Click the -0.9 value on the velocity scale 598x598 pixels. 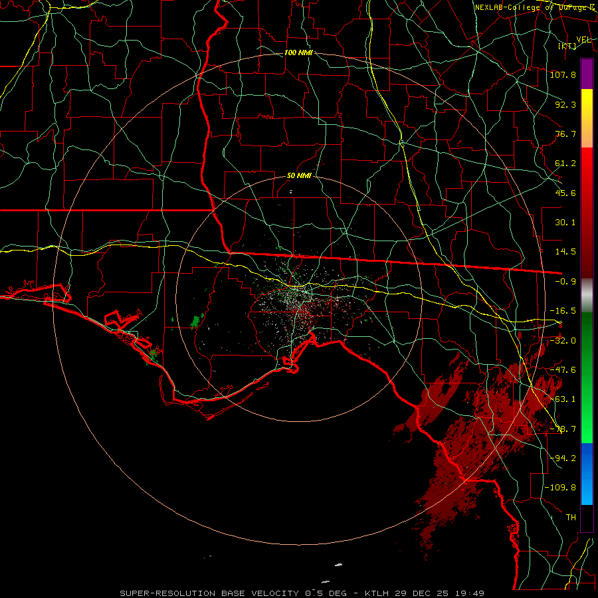[565, 282]
